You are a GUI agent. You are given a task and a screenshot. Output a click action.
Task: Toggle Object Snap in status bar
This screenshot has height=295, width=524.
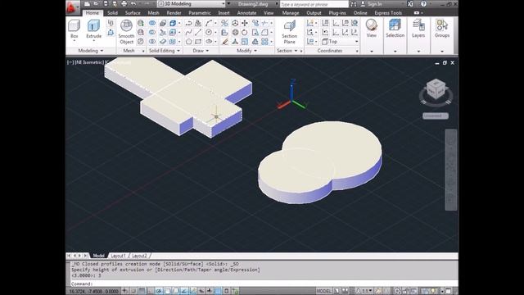(167, 291)
